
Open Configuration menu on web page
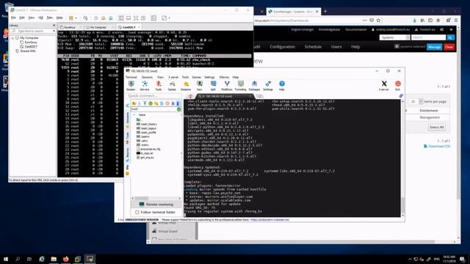(x=282, y=47)
